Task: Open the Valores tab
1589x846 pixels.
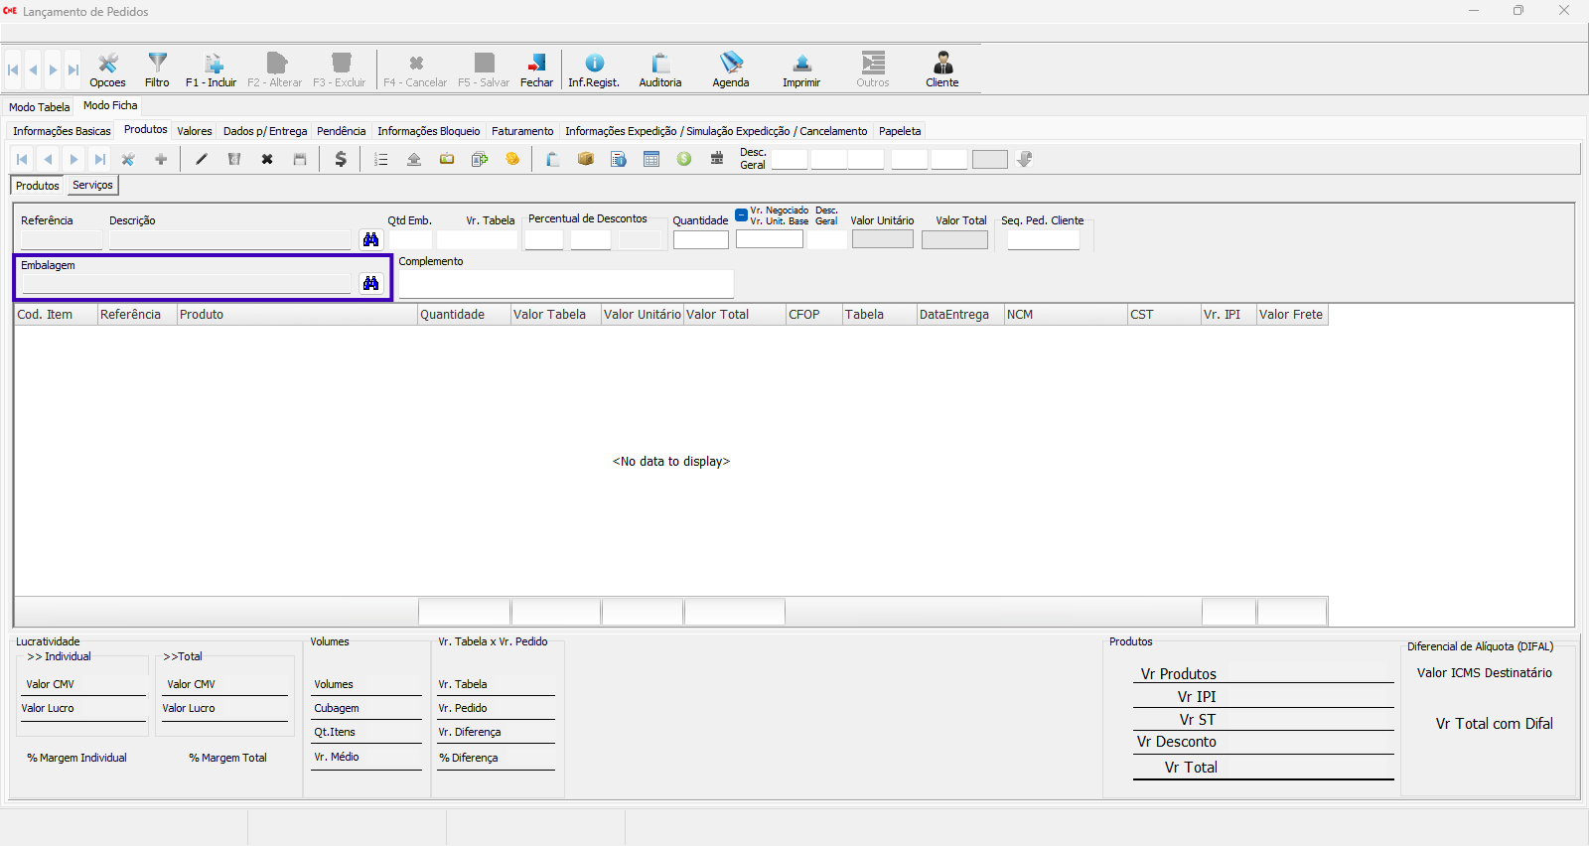Action: click(x=195, y=131)
